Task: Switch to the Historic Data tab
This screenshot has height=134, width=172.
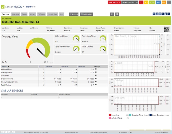Action: (52, 14)
